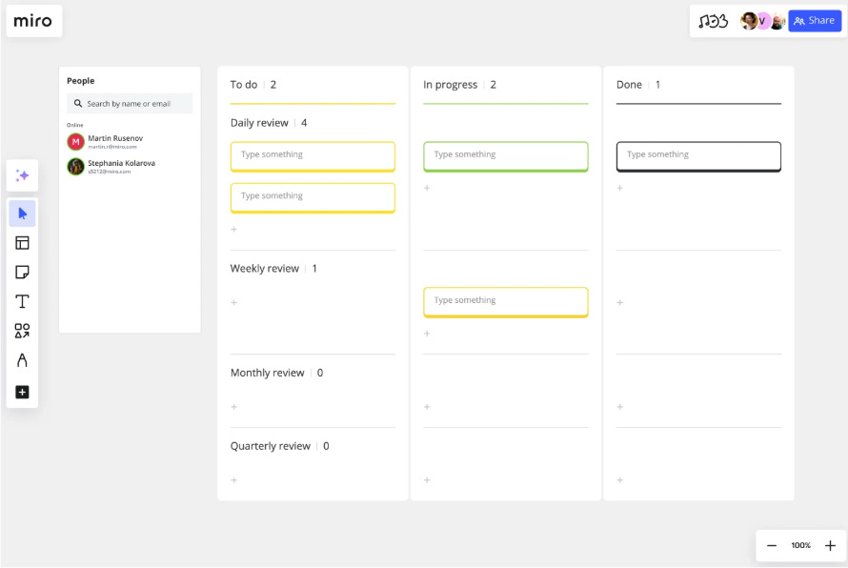Screen dimensions: 848x568
Task: Click the Monthly review swimlane title
Action: [x=267, y=373]
